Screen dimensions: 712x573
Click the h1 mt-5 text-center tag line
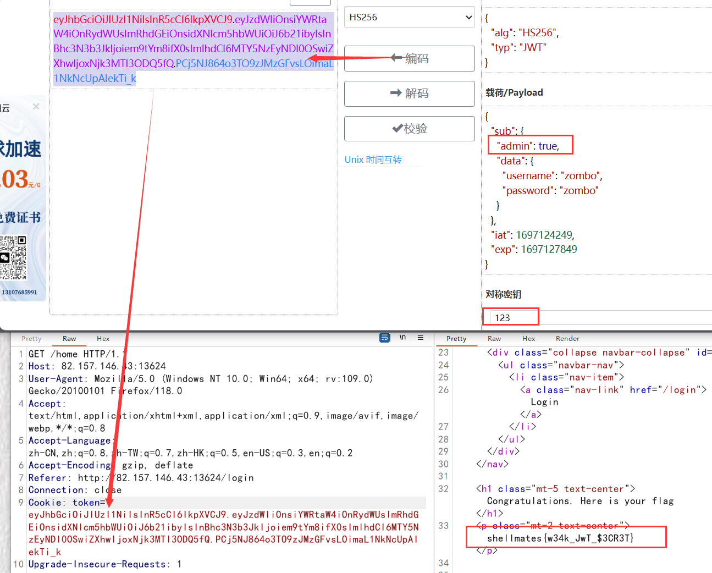tap(555, 489)
